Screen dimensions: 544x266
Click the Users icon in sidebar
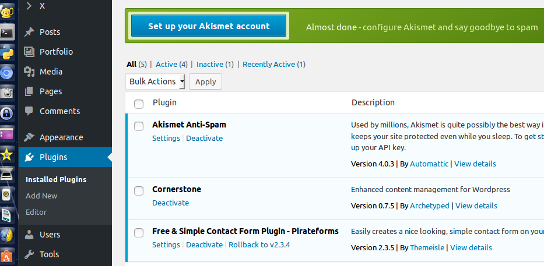[x=29, y=235]
